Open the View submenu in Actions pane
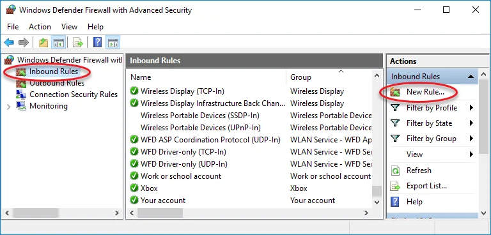 [x=432, y=155]
